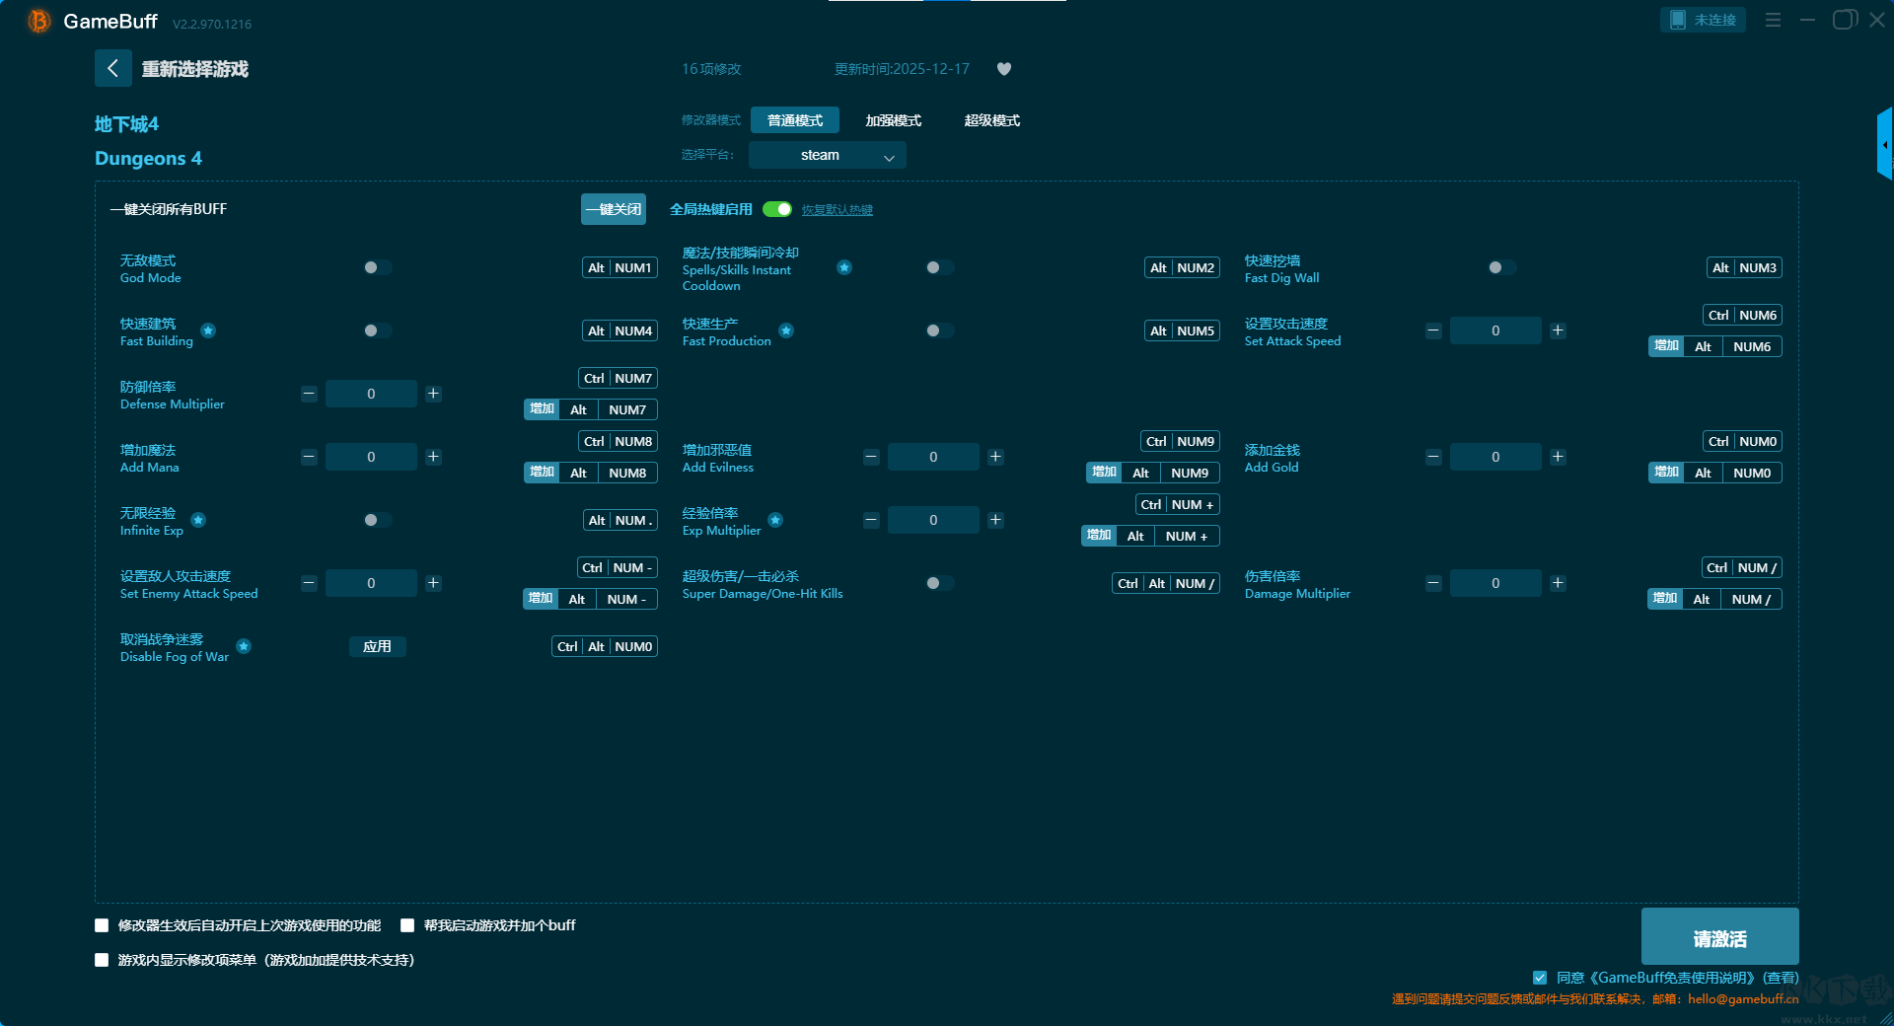Click the star badge beside Fast Building
1894x1026 pixels.
[208, 330]
